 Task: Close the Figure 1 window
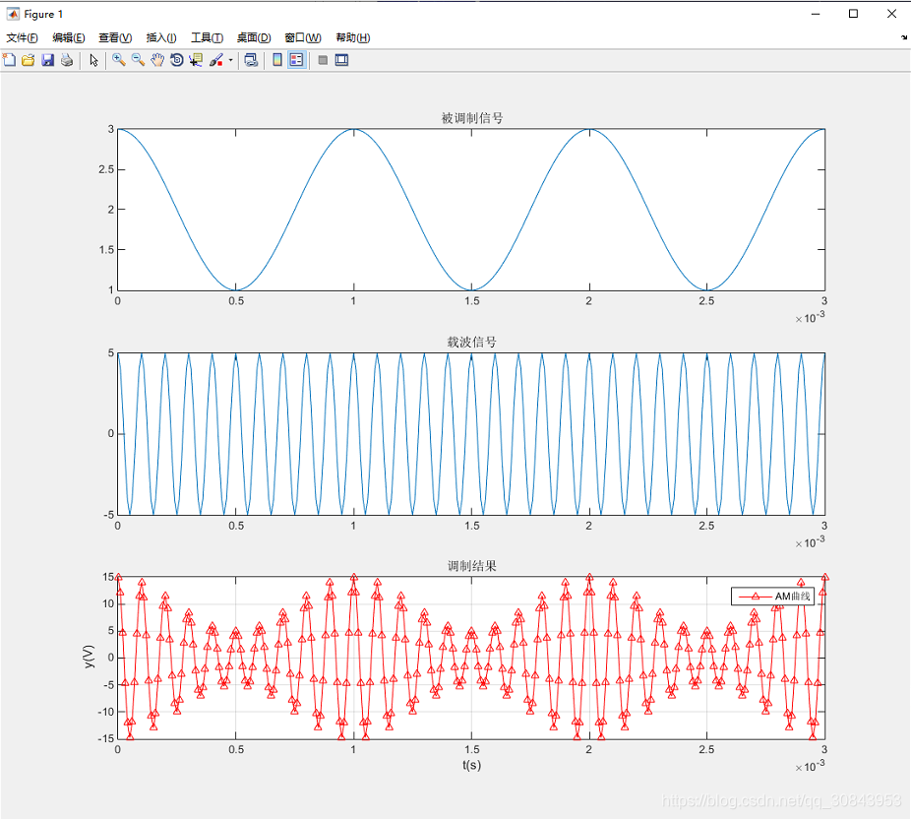coord(892,14)
